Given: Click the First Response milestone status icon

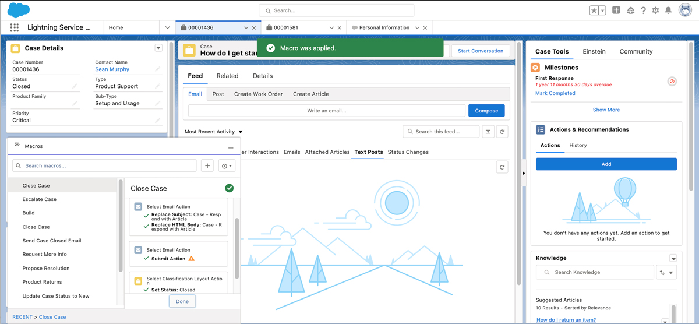Looking at the screenshot, I should (672, 82).
